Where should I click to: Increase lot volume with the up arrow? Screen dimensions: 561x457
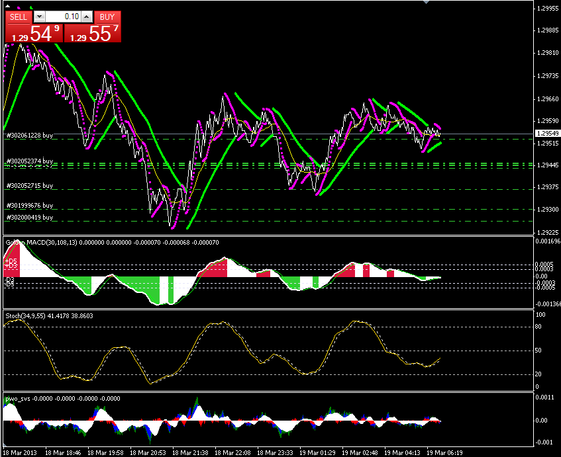(87, 17)
